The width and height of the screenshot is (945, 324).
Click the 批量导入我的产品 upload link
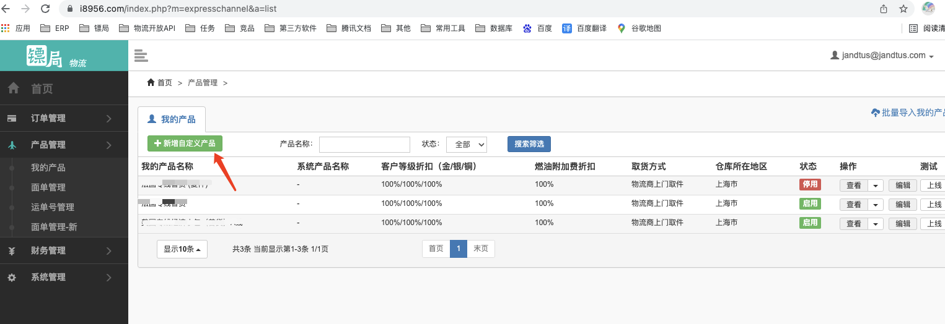pyautogui.click(x=908, y=113)
